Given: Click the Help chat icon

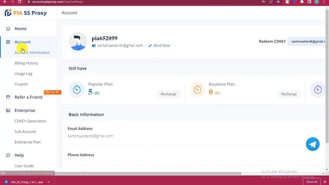Looking at the screenshot, I should tap(8, 155).
